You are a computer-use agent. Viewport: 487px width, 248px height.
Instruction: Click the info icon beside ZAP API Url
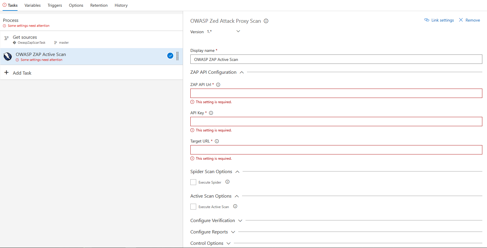click(218, 85)
